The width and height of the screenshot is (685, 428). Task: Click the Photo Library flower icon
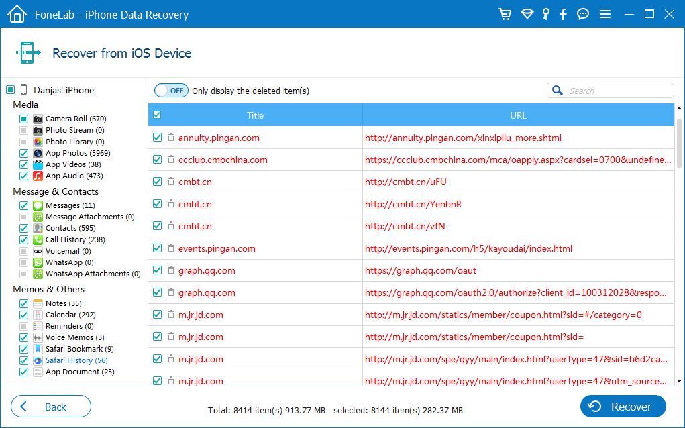(x=38, y=142)
